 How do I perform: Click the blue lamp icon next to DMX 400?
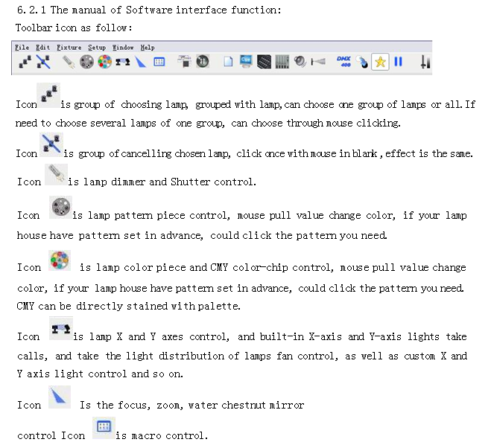[362, 62]
